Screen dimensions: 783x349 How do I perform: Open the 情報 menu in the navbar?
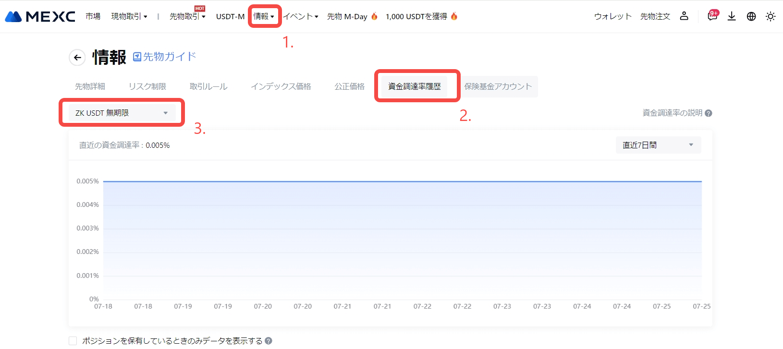(x=264, y=16)
